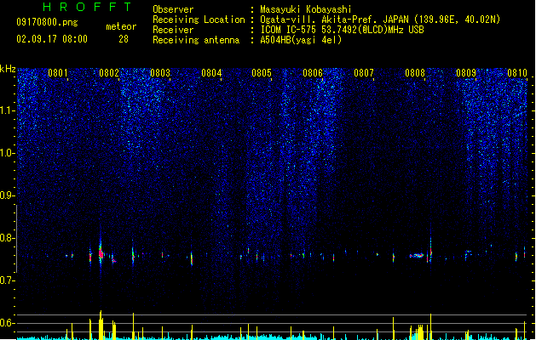Click the Receiving antenna label
This screenshot has height=340, width=536.
[196, 40]
